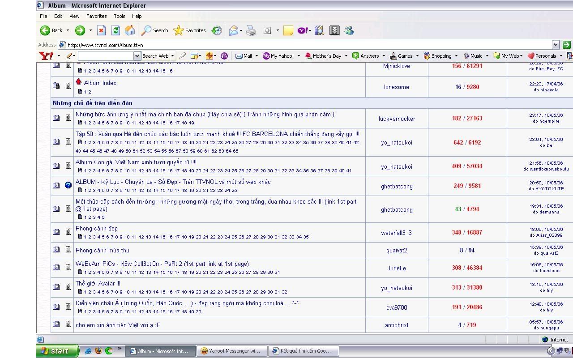Viewport: 573px width, 358px height.
Task: Open the Album Index thread link
Action: [x=100, y=83]
